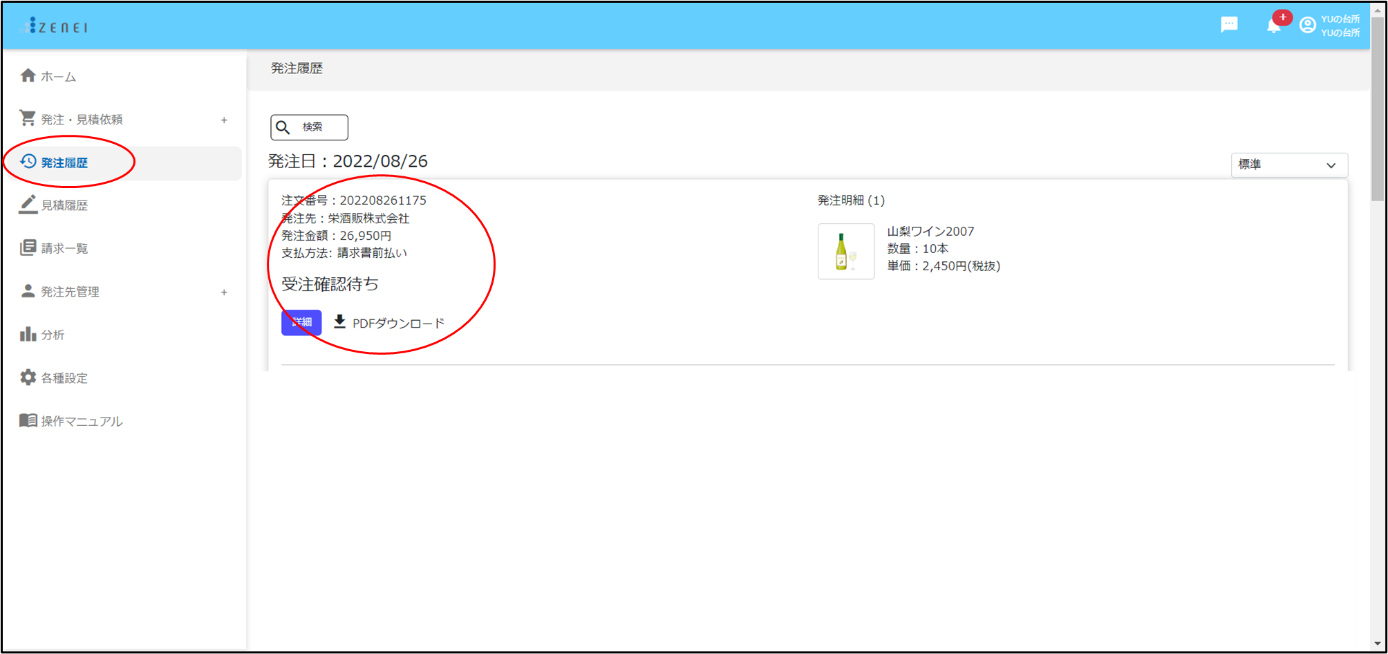Screen dimensions: 1388x654
Task: Click 発注金額：26,950円 text
Action: tap(336, 236)
